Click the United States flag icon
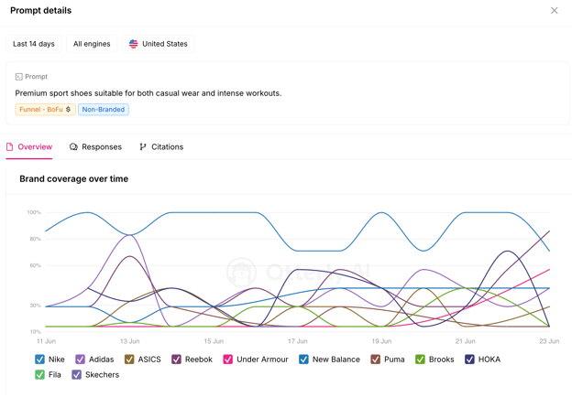The width and height of the screenshot is (572, 408). tap(134, 44)
